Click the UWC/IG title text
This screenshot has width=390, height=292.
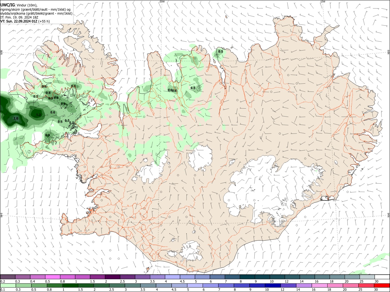7,5
